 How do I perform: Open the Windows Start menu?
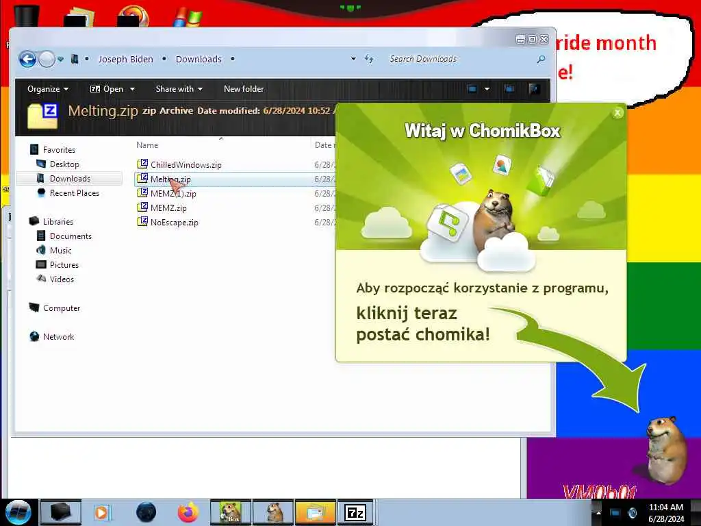17,512
